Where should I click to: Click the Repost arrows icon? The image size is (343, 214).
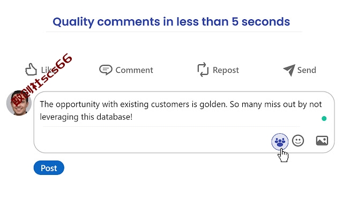203,70
